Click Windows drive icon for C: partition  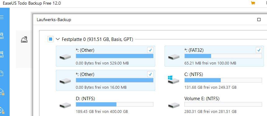coord(174,80)
